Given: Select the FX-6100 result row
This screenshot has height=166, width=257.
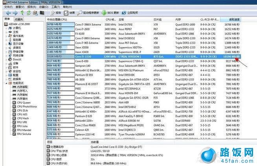Looking at the screenshot, I should [x=143, y=34].
